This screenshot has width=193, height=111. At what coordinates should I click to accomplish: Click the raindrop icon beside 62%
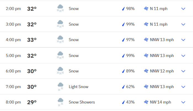123,87
